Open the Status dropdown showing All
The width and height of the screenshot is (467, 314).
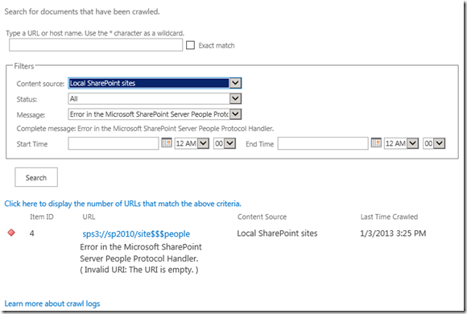pos(155,98)
